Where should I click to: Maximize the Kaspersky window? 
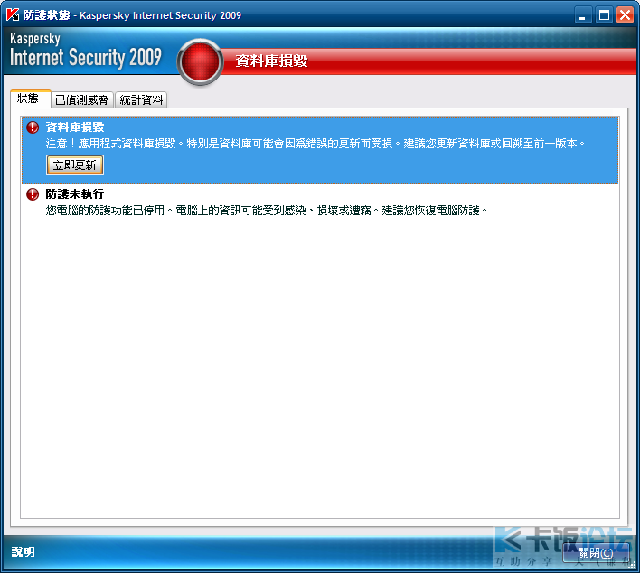[604, 15]
